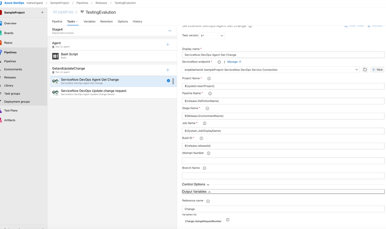This screenshot has height=229, width=386.
Task: Expand the Control Options section
Action: 196,184
